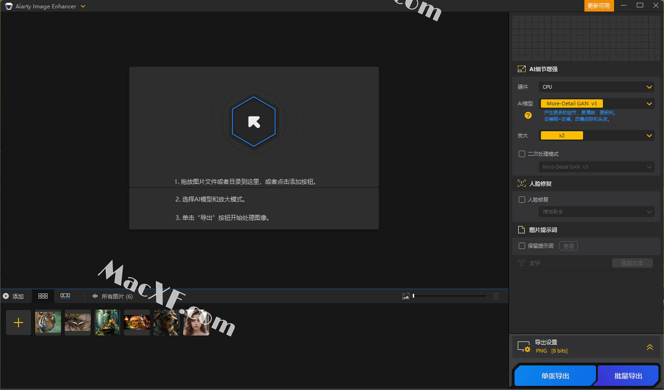Switch to the filmstrip view icon
664x390 pixels.
[65, 296]
